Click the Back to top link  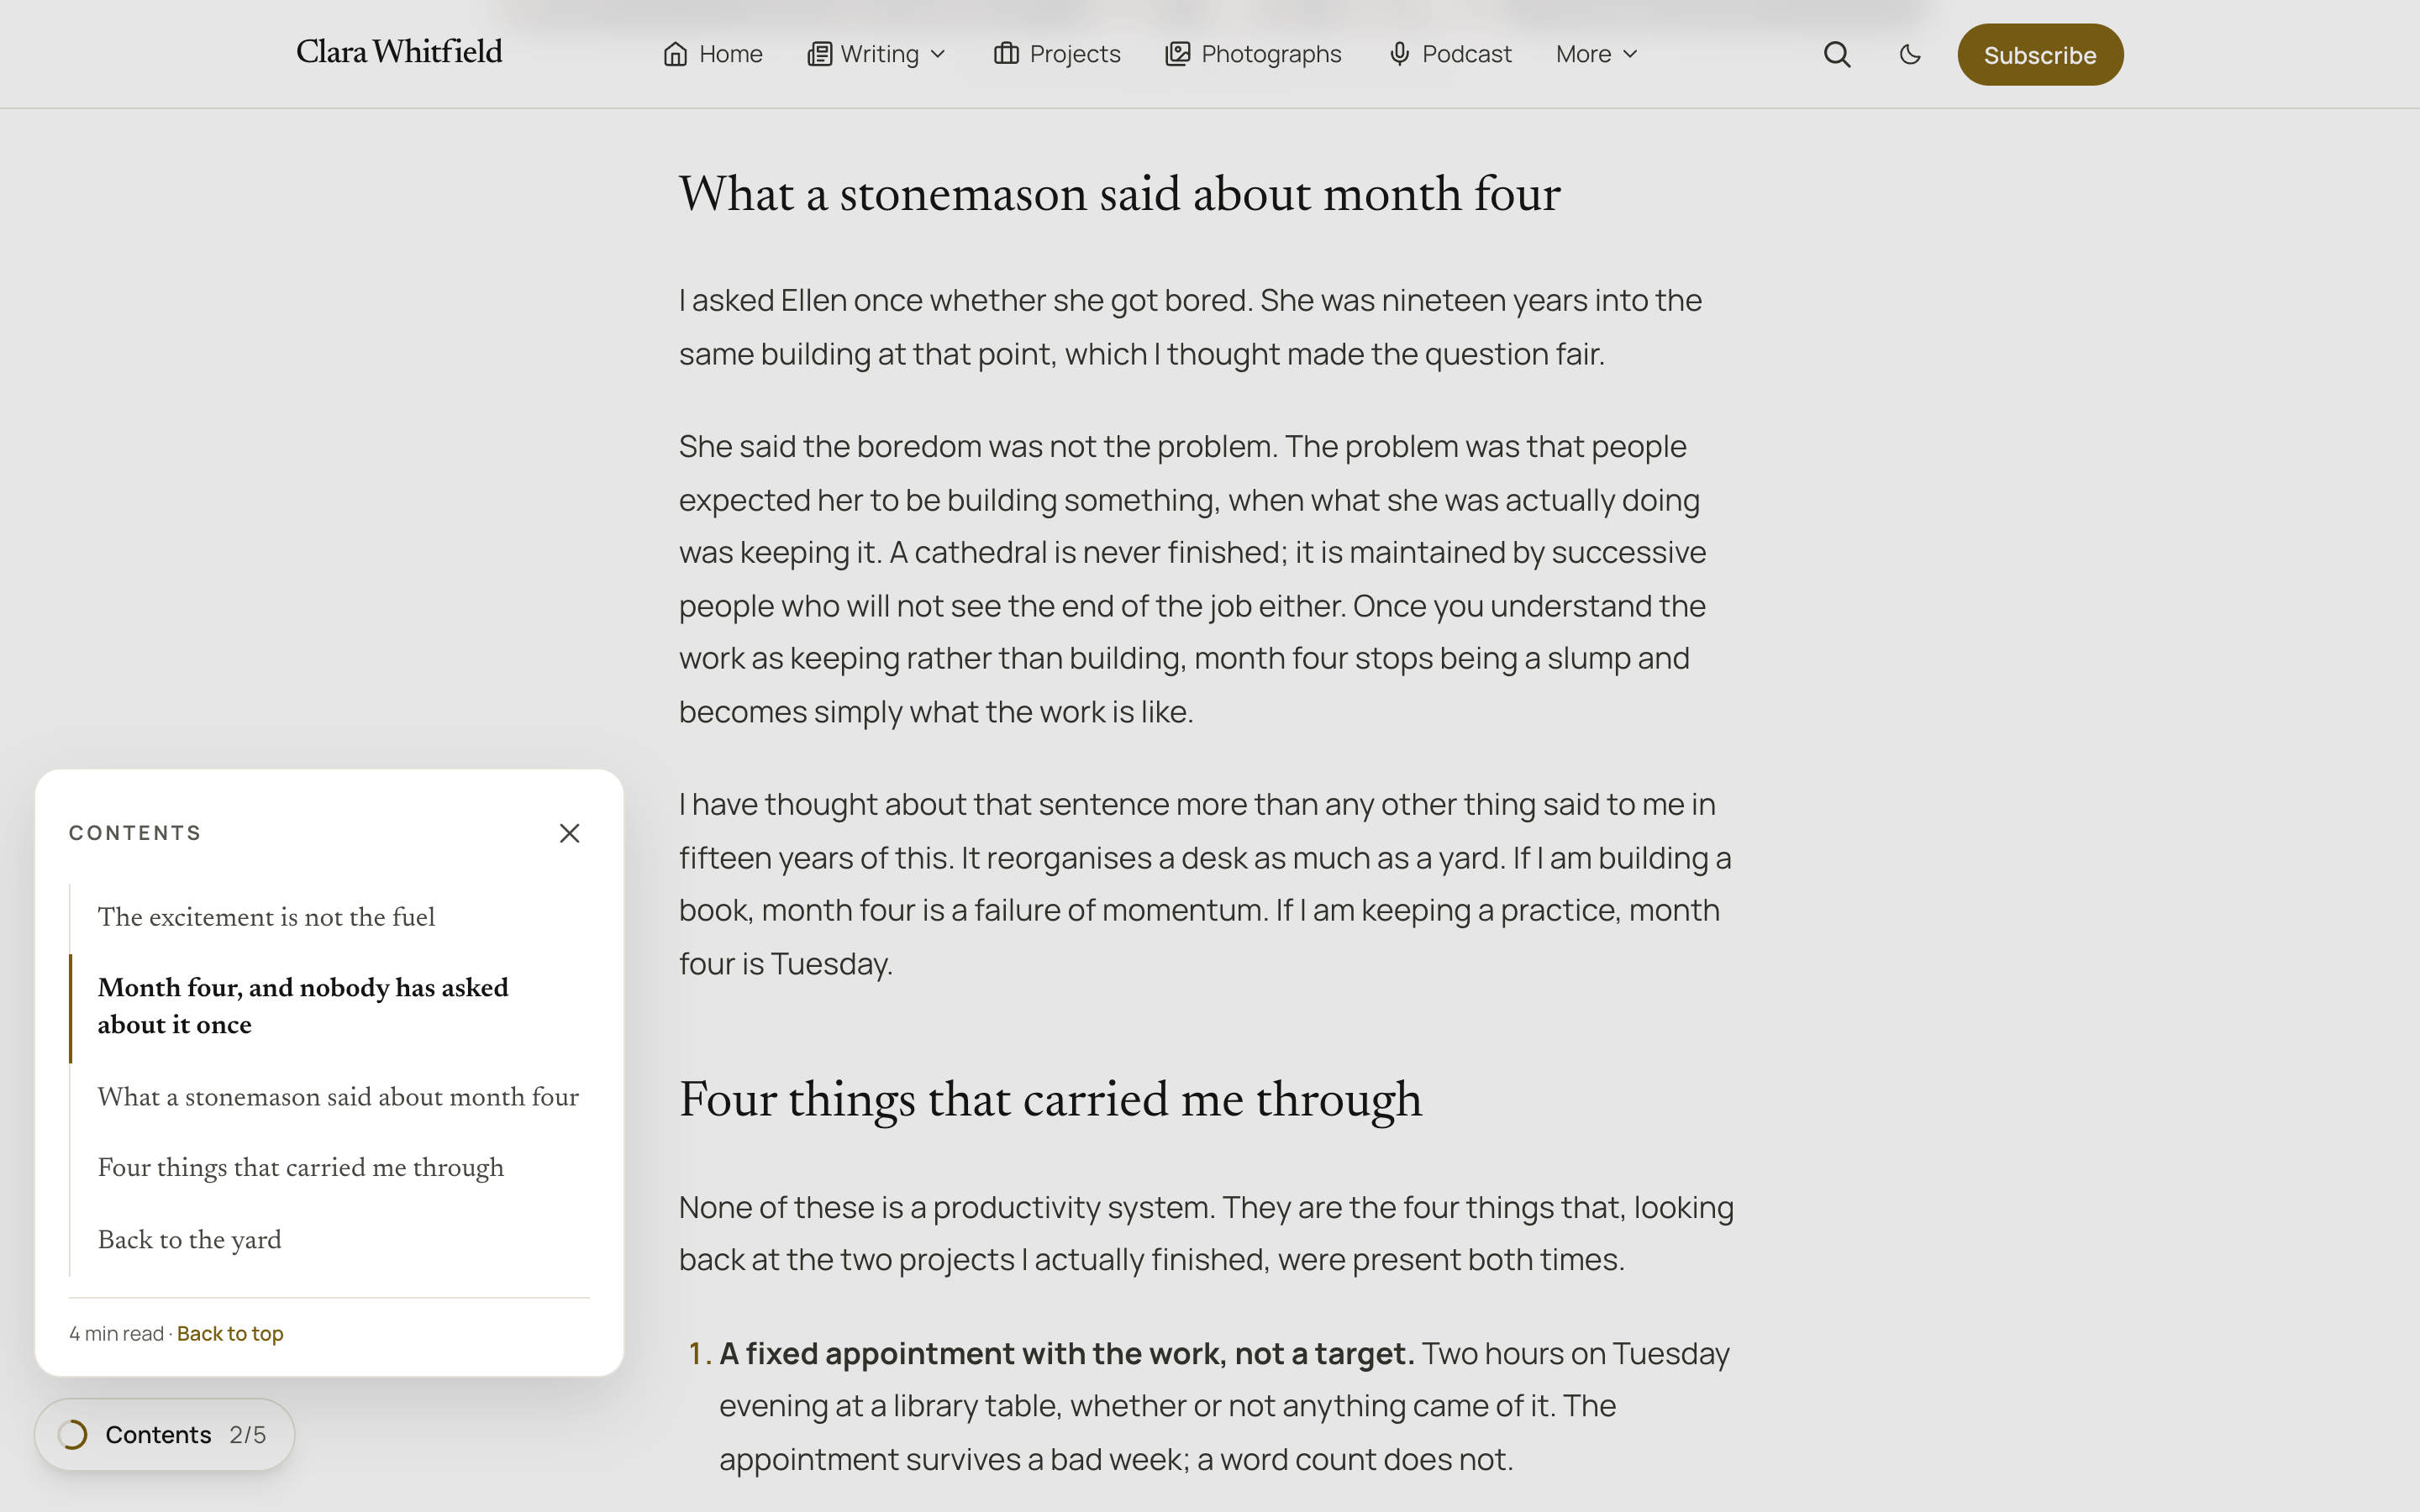[230, 1333]
